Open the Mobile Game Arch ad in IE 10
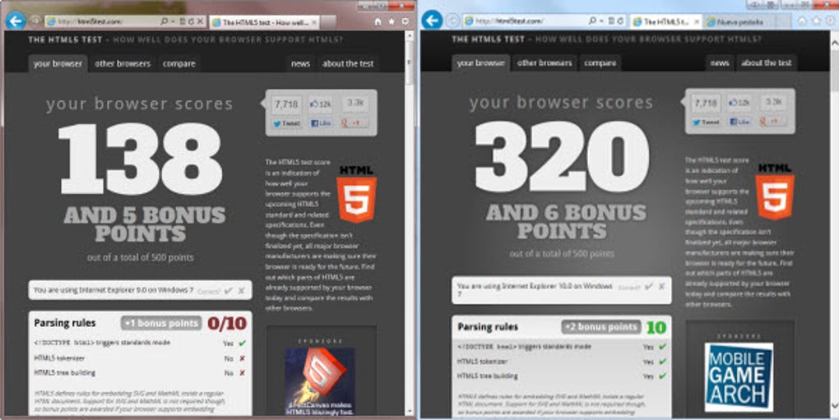Screen dimensions: 839x420 pos(739,377)
